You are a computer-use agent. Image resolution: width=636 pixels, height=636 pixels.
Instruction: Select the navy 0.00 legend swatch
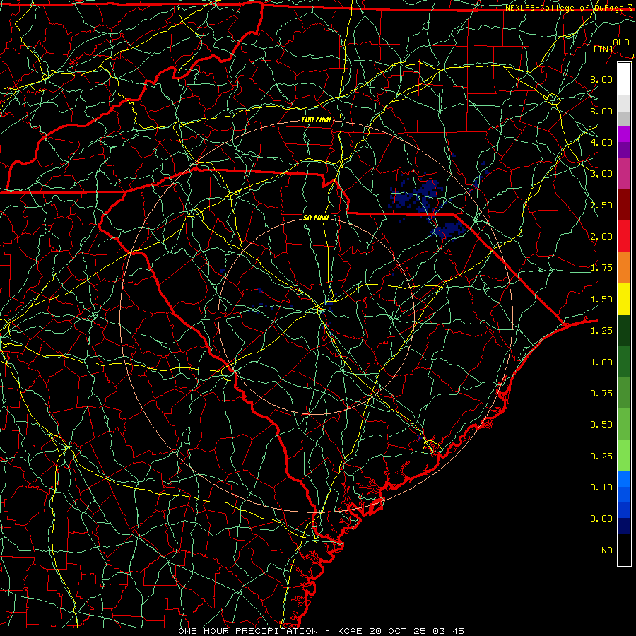pyautogui.click(x=624, y=526)
